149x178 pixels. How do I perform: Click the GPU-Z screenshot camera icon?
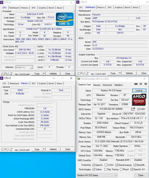point(136,84)
